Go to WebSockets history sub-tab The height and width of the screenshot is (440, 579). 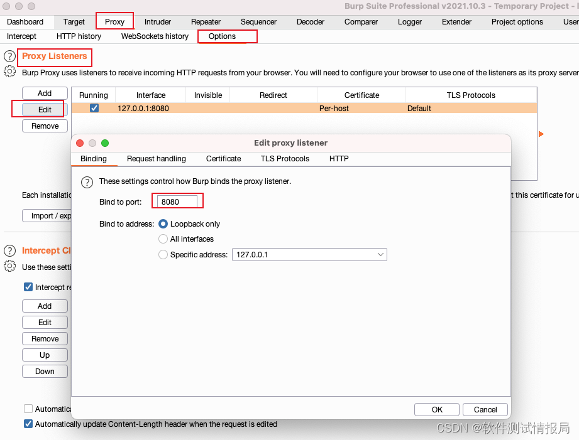155,36
